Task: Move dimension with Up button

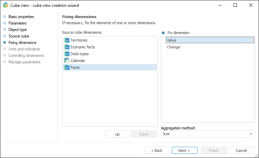Action: (x=117, y=134)
